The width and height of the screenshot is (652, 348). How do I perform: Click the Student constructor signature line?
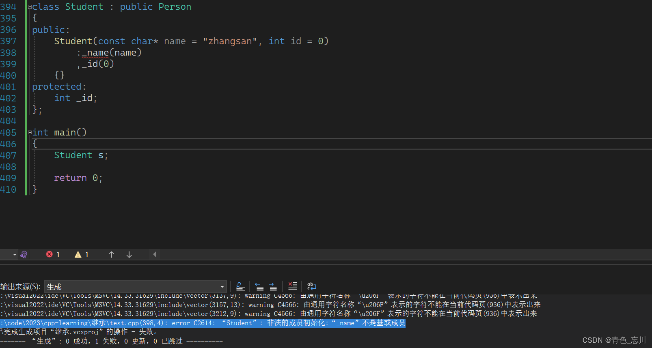[x=191, y=41]
